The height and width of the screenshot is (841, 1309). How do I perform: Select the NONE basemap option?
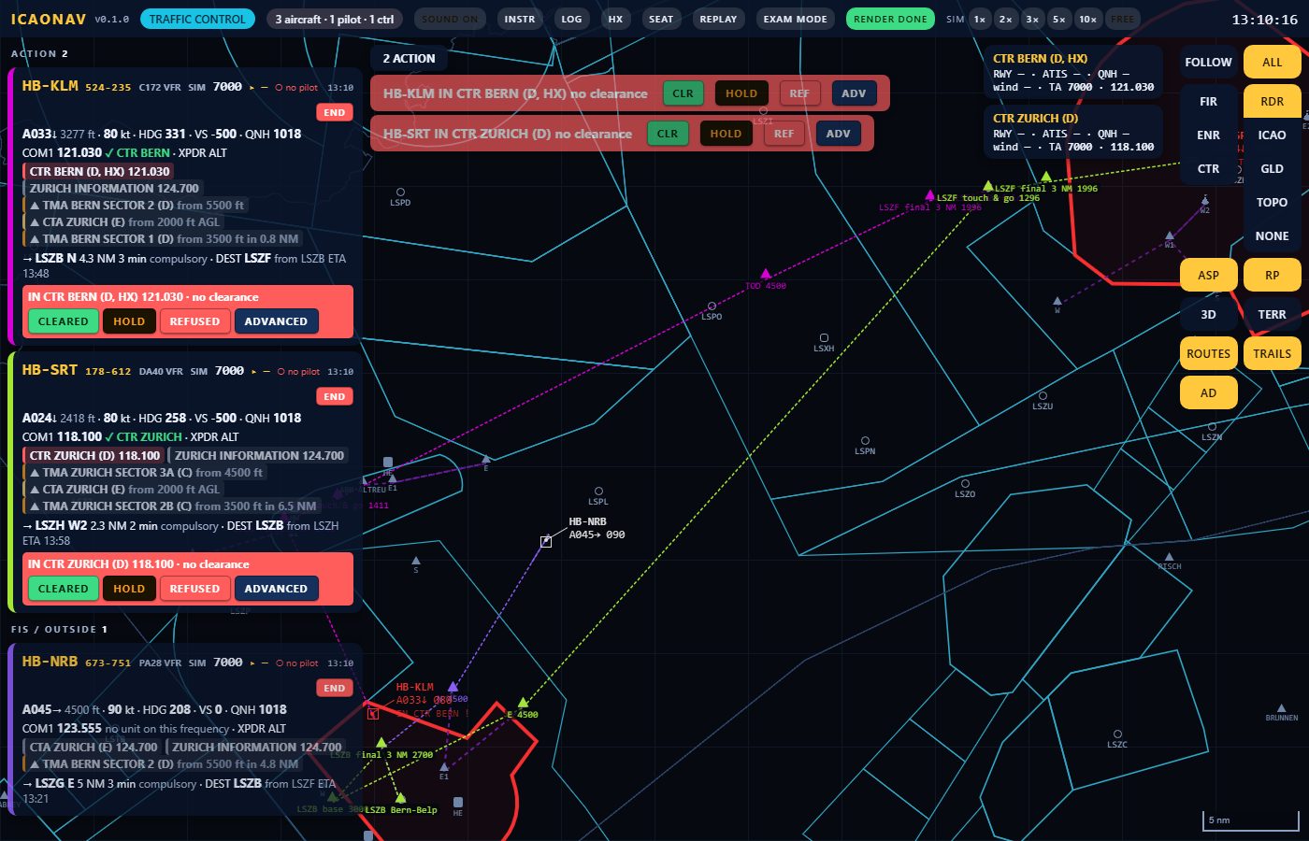click(1272, 236)
